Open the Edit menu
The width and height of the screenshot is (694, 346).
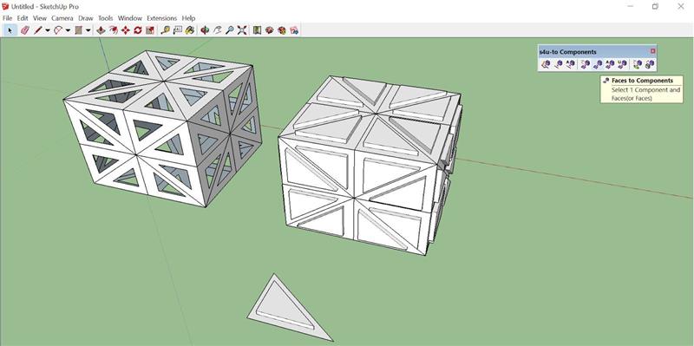click(x=23, y=18)
